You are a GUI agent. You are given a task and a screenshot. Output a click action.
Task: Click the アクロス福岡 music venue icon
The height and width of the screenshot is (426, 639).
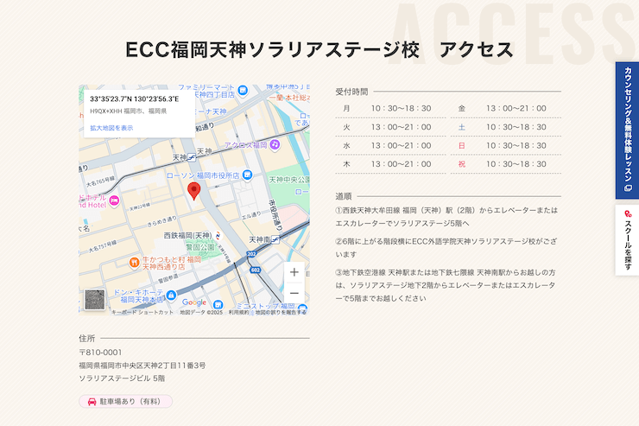pos(275,144)
